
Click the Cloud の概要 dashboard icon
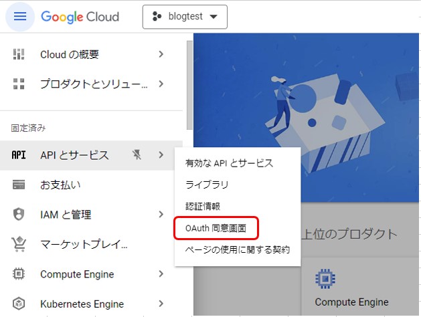click(x=19, y=54)
